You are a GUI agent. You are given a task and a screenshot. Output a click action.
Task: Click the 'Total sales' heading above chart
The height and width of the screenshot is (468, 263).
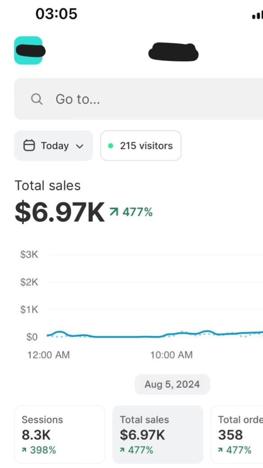coord(48,186)
